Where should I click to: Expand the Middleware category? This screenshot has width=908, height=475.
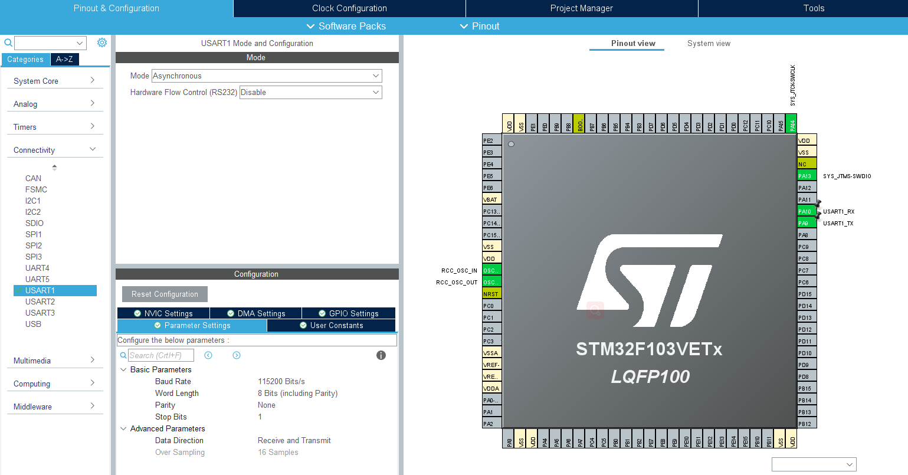[55, 407]
